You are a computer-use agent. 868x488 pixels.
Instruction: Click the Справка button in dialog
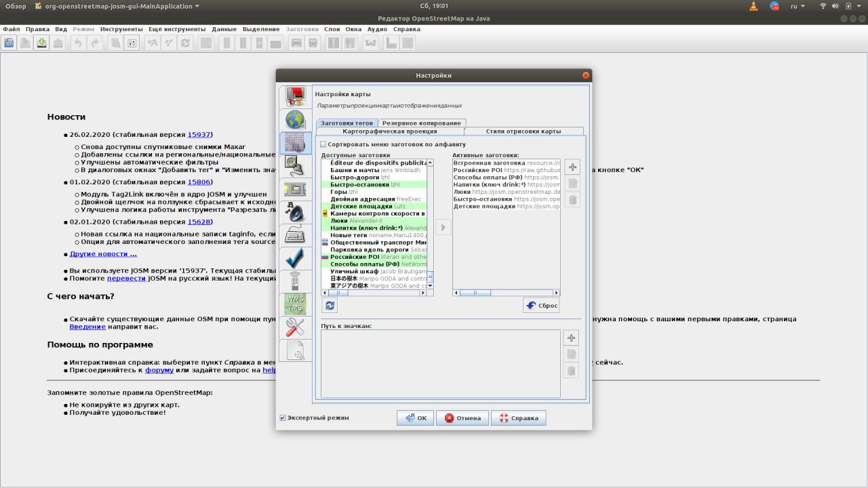click(x=519, y=418)
